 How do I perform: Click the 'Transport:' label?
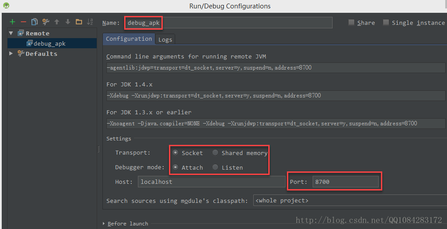[x=133, y=153]
